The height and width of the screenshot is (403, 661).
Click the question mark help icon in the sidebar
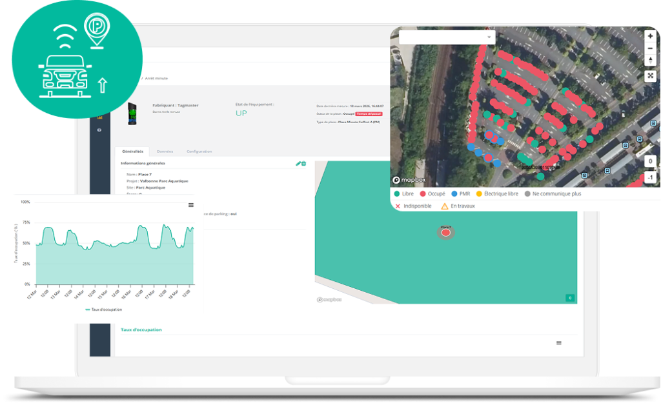[x=99, y=130]
